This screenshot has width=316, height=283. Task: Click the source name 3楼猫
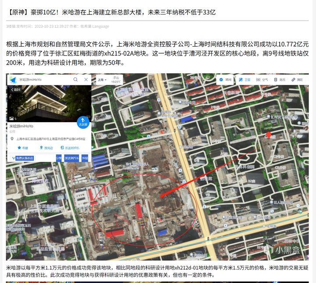11,26
